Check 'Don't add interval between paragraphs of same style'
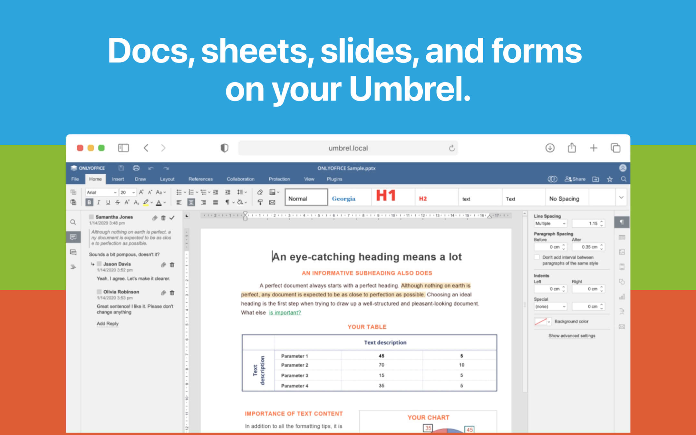 click(x=537, y=257)
